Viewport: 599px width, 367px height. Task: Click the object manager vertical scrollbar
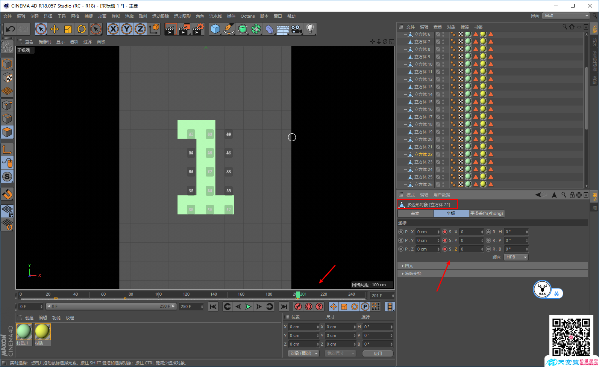pos(586,98)
